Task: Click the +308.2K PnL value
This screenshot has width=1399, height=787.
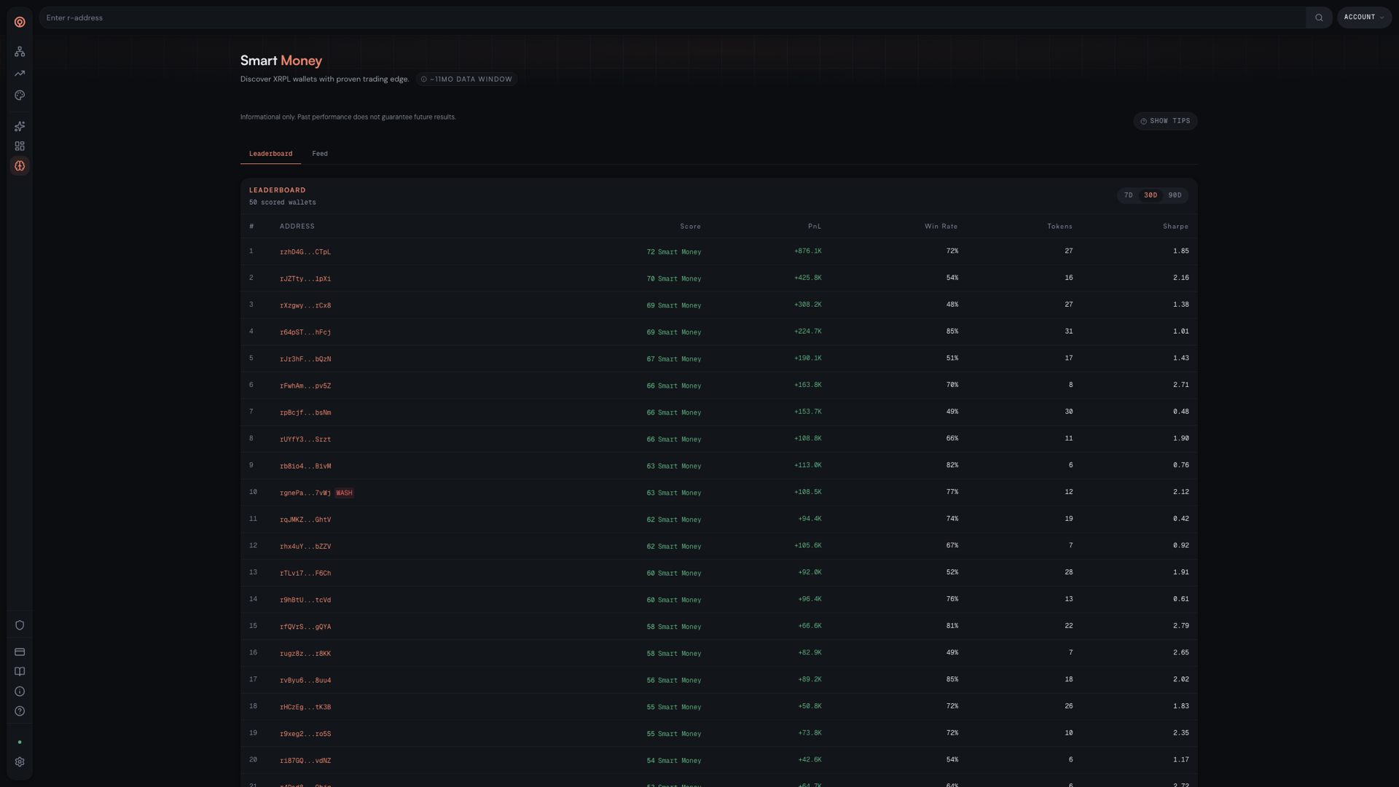Action: click(x=807, y=305)
